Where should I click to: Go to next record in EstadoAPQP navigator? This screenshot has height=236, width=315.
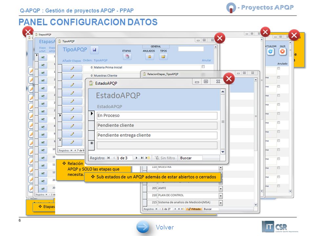(x=136, y=158)
